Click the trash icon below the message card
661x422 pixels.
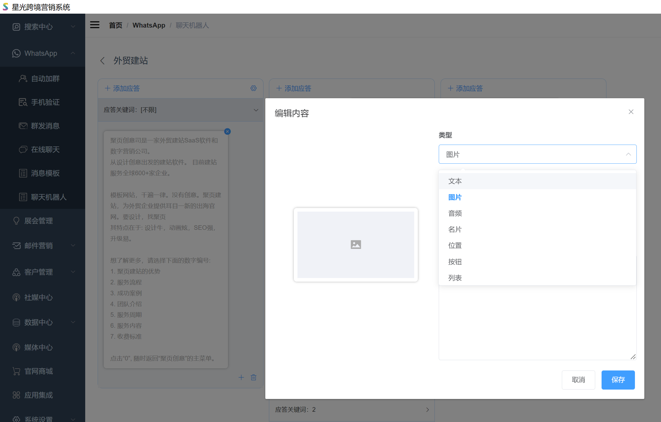[x=253, y=377]
